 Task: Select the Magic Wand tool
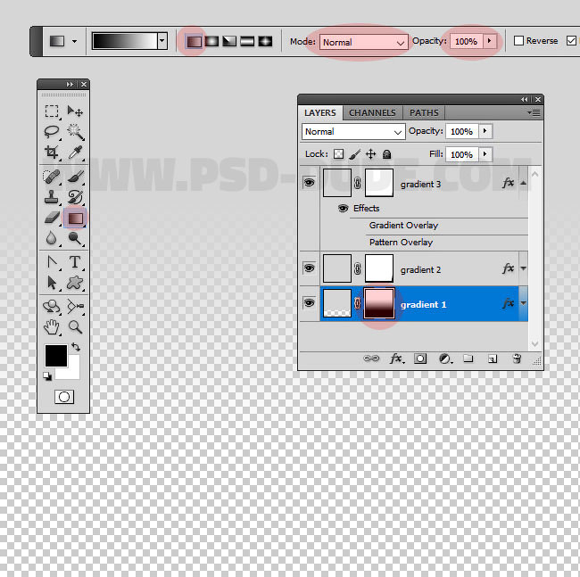75,132
